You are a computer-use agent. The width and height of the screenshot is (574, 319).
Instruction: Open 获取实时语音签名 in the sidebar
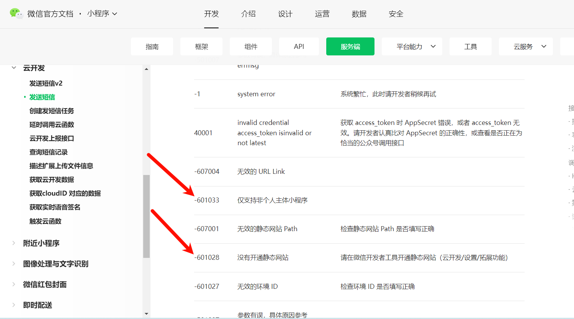point(55,207)
